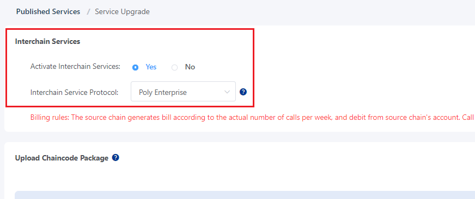The width and height of the screenshot is (475, 199).
Task: Click the Interchain Services section heading
Action: point(47,41)
